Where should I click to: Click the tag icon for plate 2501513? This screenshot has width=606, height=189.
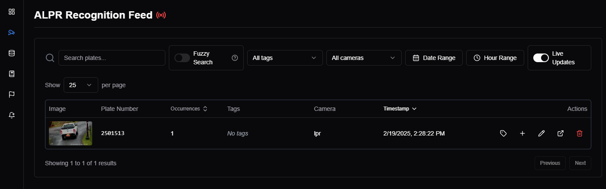point(503,133)
